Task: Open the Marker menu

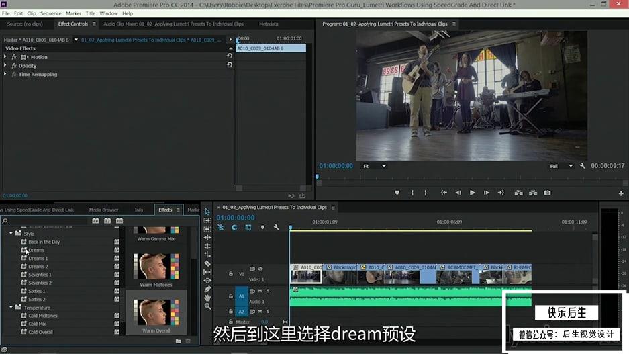Action: 73,13
